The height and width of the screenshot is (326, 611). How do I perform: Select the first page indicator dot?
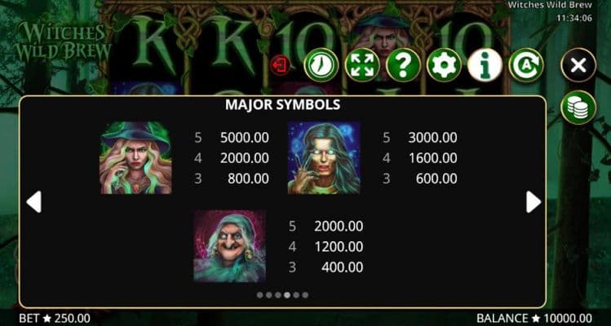click(260, 295)
